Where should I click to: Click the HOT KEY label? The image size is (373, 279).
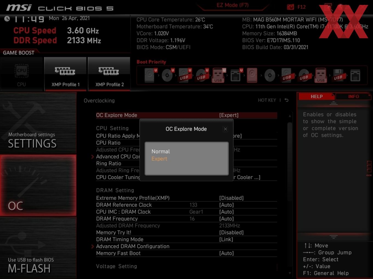point(267,100)
